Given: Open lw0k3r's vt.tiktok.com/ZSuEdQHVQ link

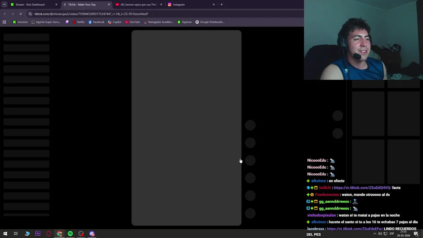Looking at the screenshot, I should tap(362, 188).
